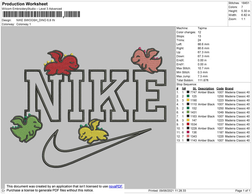Click the black swatch in stop row 1
Image resolution: width=252 pixels, height=194 pixels.
[x=188, y=92]
